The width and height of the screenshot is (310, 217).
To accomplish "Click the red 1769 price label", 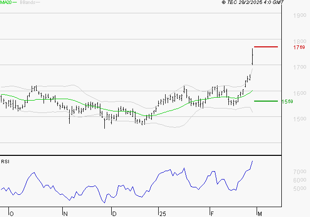I will click(299, 47).
